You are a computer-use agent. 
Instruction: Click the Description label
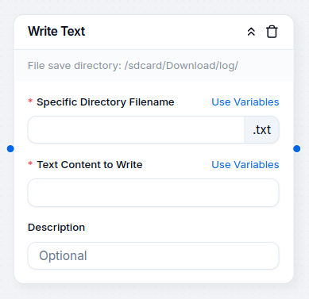pyautogui.click(x=56, y=228)
